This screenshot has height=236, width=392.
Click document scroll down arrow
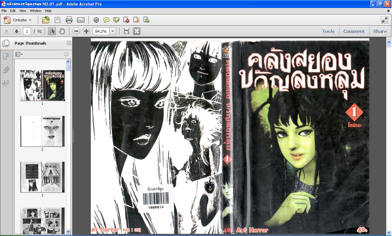click(x=389, y=233)
